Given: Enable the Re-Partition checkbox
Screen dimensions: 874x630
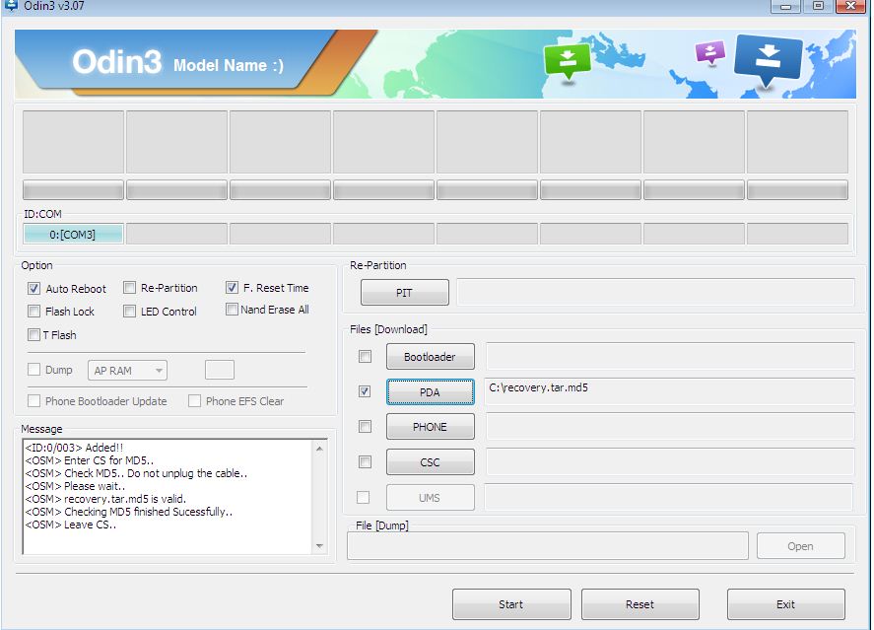Looking at the screenshot, I should (129, 288).
